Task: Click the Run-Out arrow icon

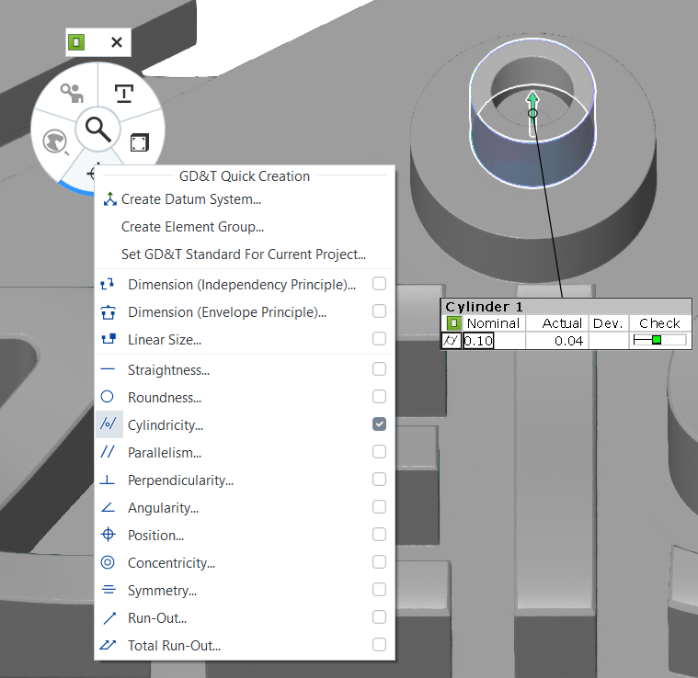Action: pyautogui.click(x=109, y=618)
